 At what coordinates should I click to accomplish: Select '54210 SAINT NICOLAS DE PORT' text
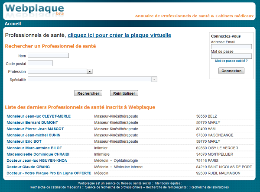pyautogui.click(x=224, y=167)
